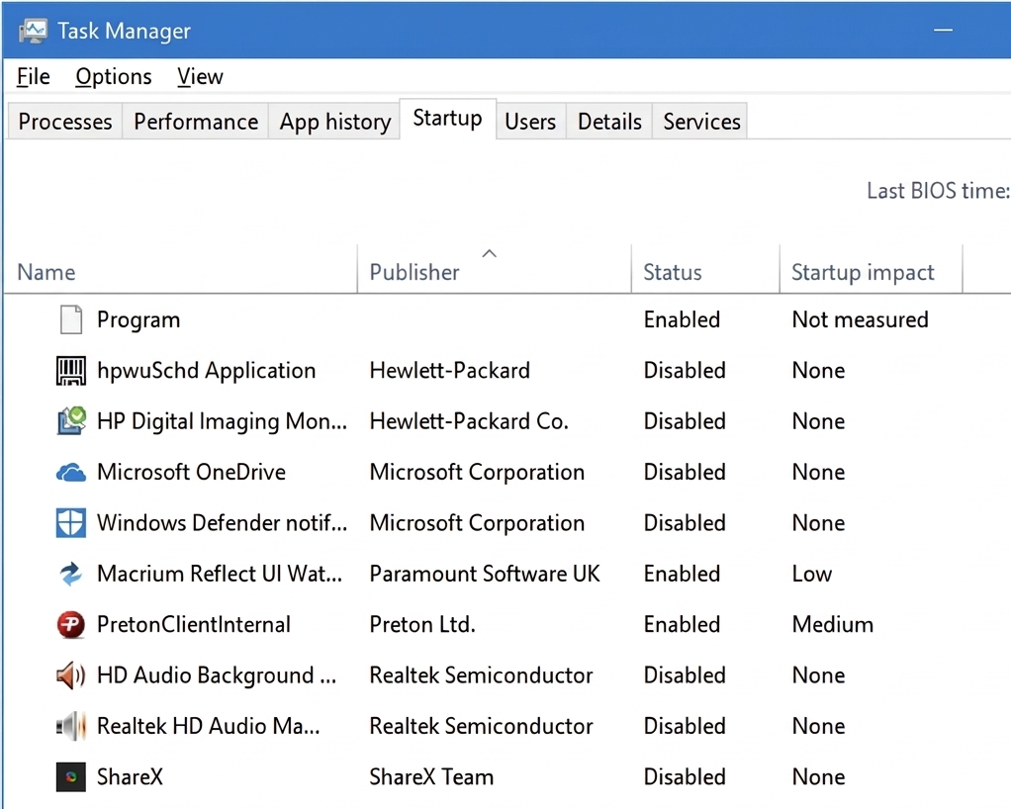This screenshot has width=1011, height=809.
Task: Open the File menu
Action: tap(34, 77)
